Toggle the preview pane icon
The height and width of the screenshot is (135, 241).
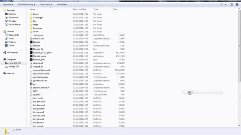tap(231, 4)
